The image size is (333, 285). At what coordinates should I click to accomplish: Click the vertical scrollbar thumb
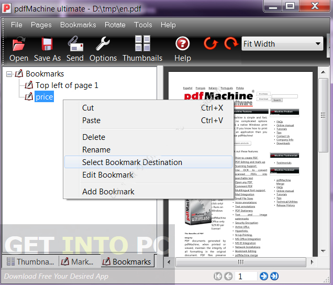click(x=323, y=115)
